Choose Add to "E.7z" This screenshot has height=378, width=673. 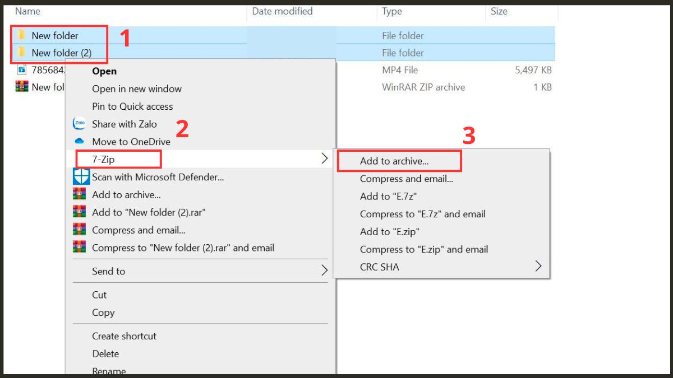(388, 196)
